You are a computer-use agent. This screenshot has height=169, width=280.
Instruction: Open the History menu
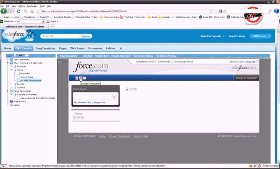(22, 6)
